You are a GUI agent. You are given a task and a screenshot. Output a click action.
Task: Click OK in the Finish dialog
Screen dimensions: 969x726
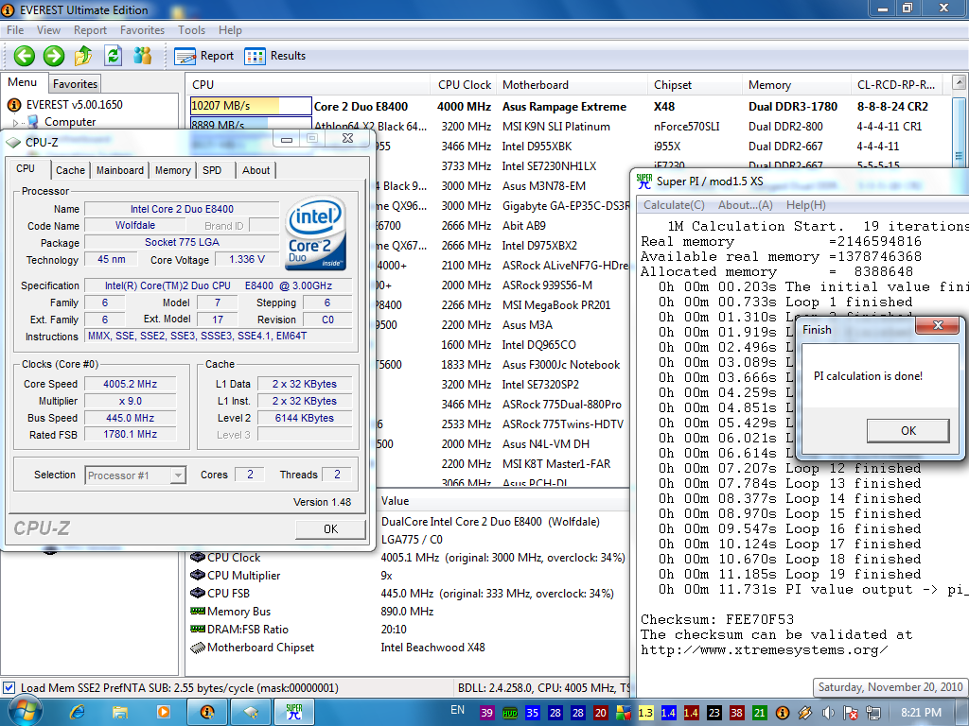907,431
